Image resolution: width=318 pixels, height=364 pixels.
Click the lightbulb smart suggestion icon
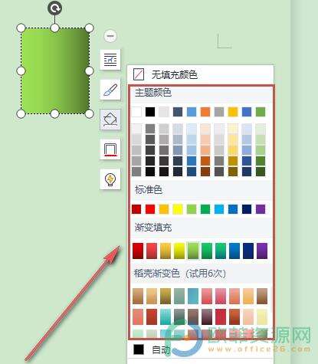(110, 179)
